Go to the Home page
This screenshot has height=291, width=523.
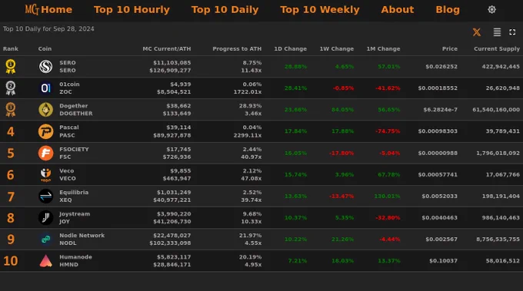(x=57, y=10)
